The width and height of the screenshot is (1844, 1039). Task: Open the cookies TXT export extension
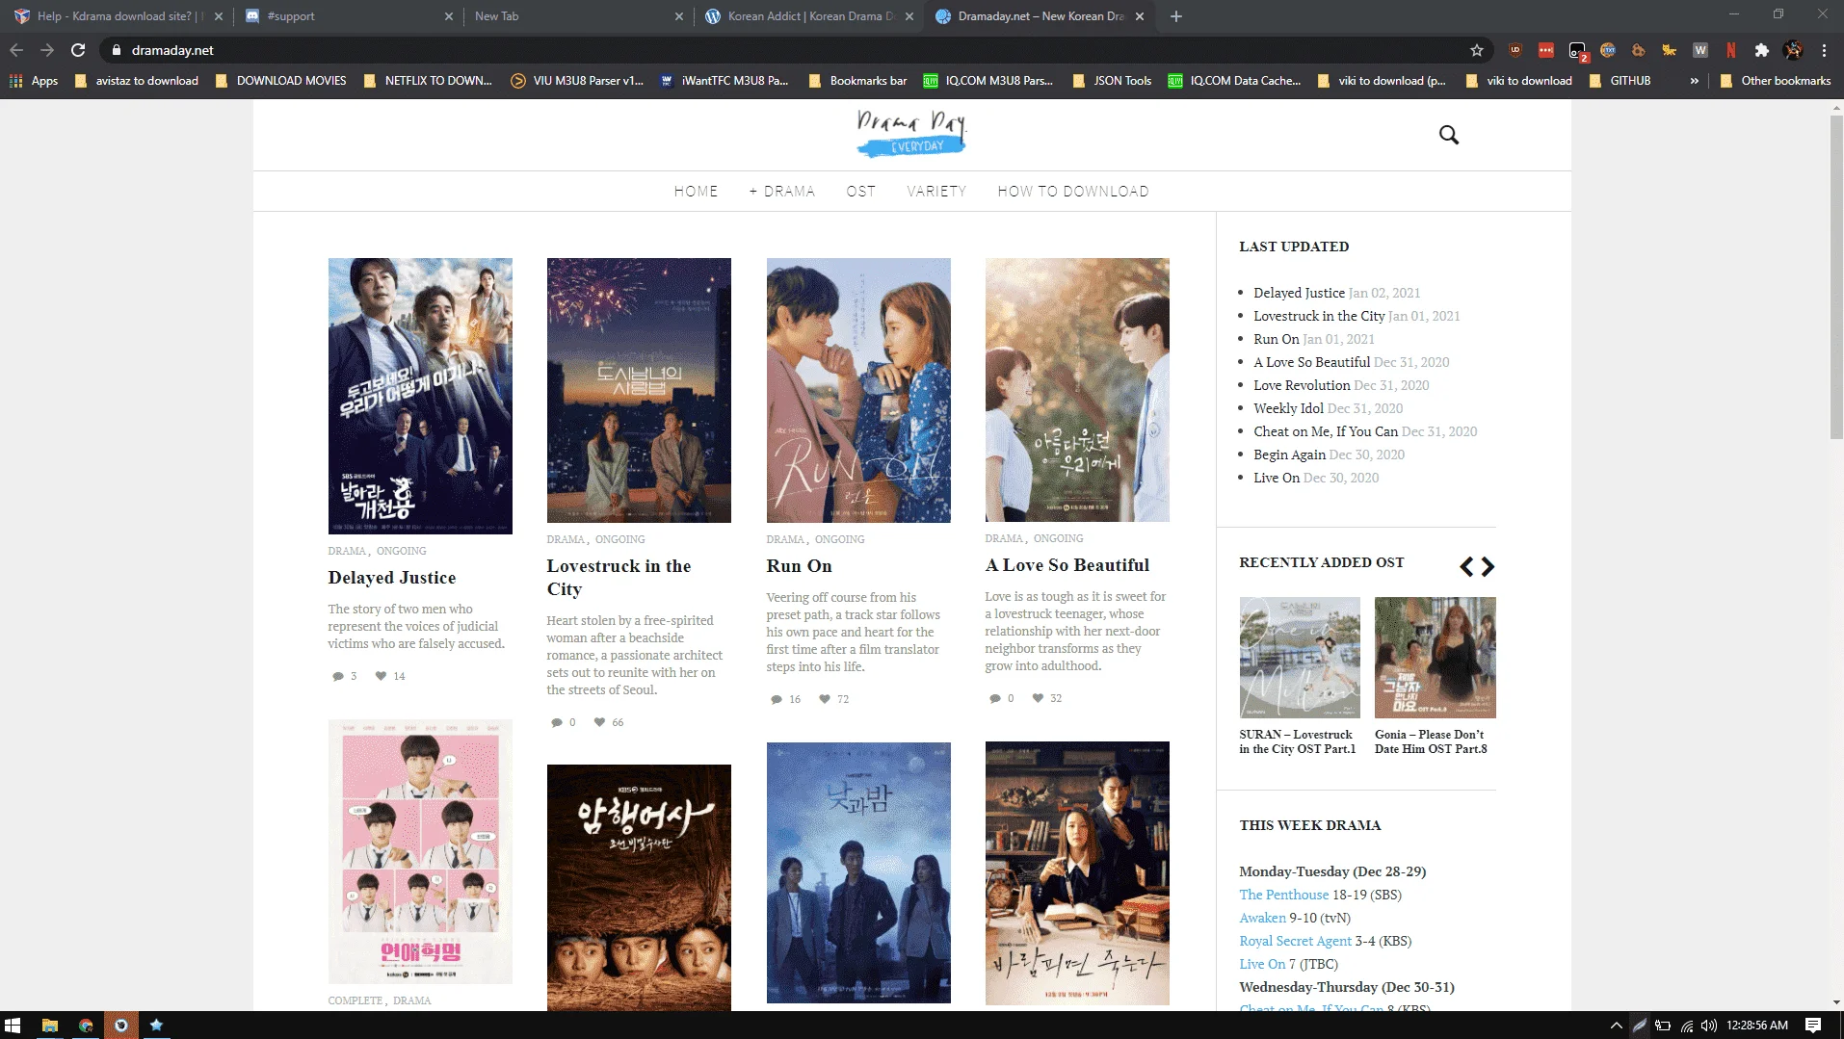tap(1608, 50)
